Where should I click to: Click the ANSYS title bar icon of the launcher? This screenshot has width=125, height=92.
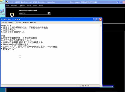(7, 2)
